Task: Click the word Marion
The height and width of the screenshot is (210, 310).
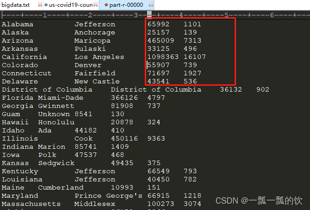Action: point(52,147)
